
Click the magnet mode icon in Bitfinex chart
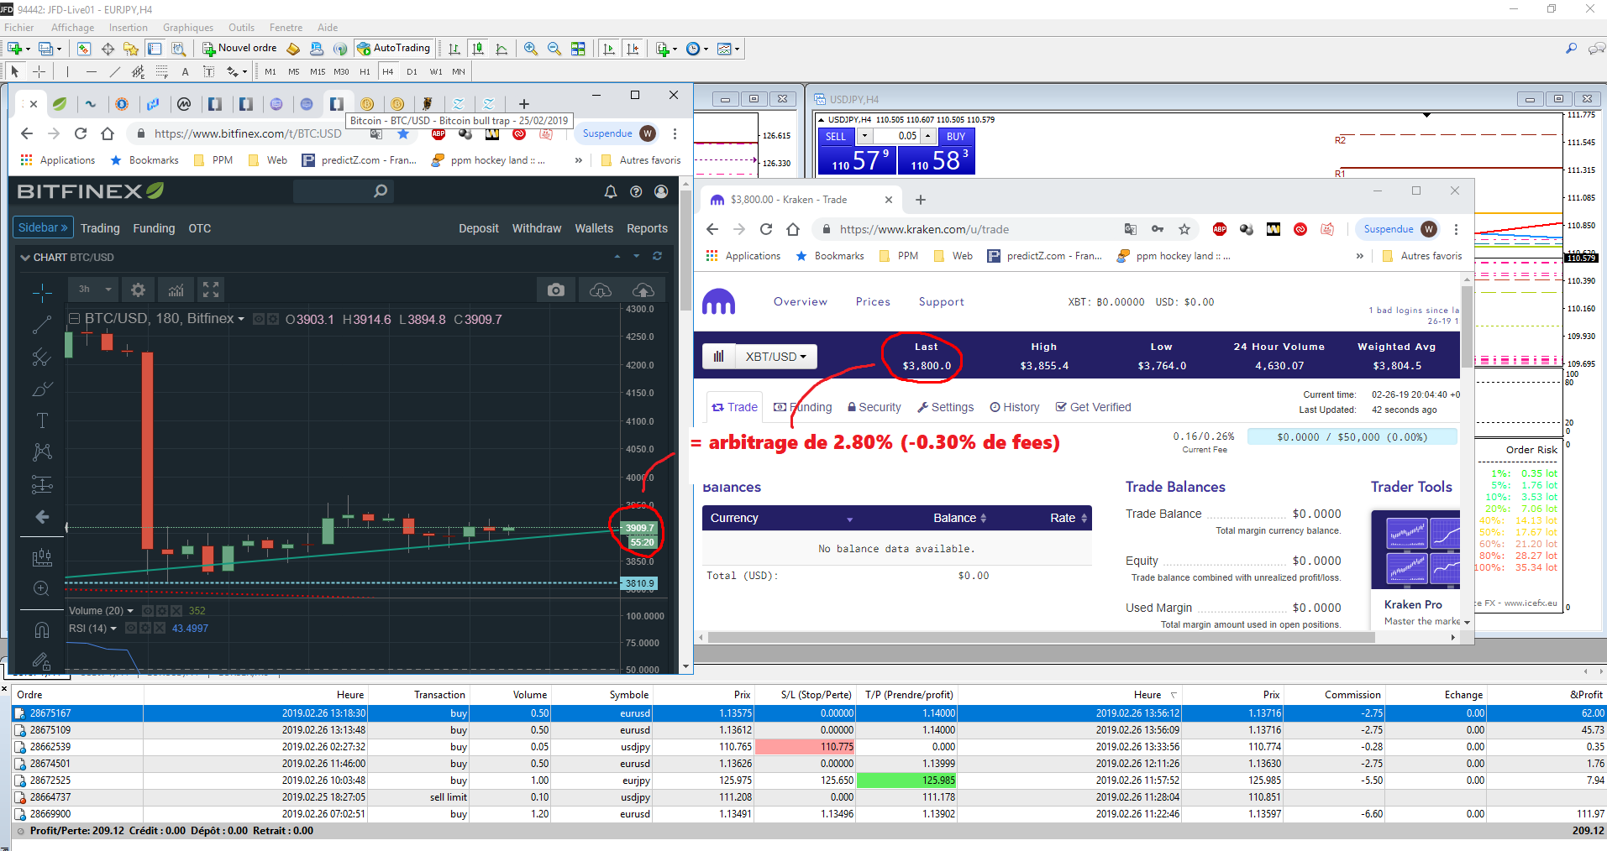[x=42, y=629]
